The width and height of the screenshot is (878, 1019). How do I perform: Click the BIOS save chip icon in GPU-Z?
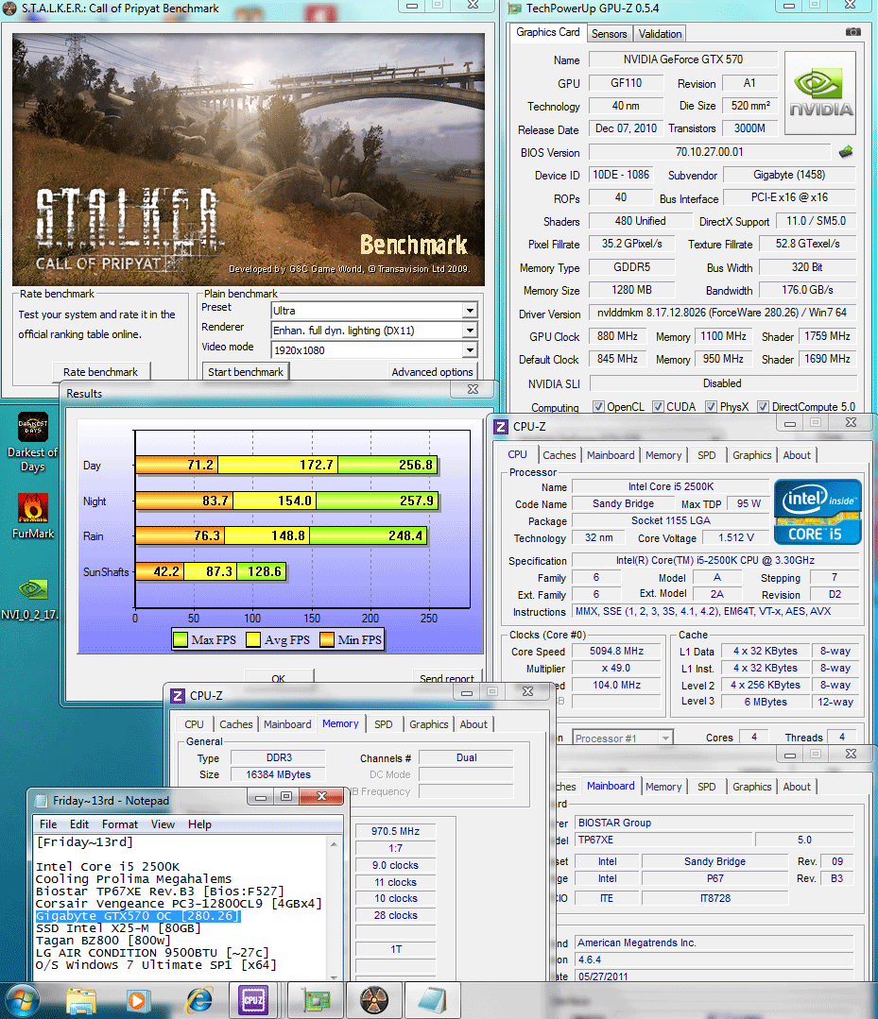tap(846, 152)
